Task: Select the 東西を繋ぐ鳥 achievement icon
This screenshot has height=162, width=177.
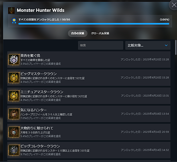Action: point(14,60)
